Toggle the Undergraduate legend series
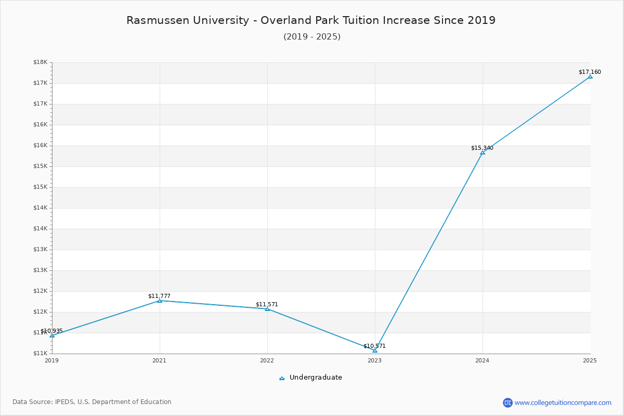 pos(310,378)
